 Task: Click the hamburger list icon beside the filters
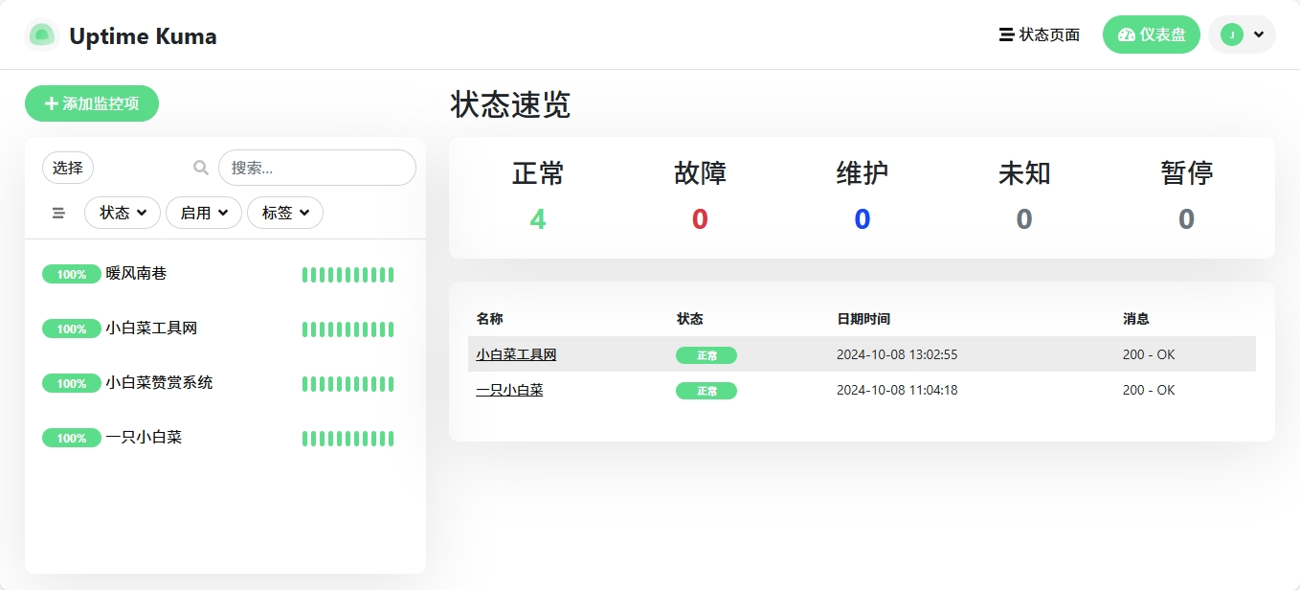point(58,213)
